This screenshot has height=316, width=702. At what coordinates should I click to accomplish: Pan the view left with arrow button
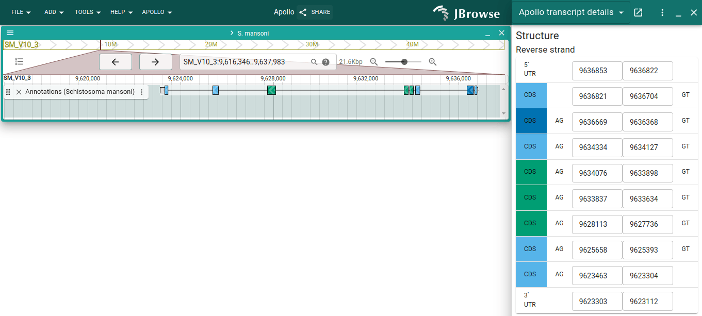115,62
